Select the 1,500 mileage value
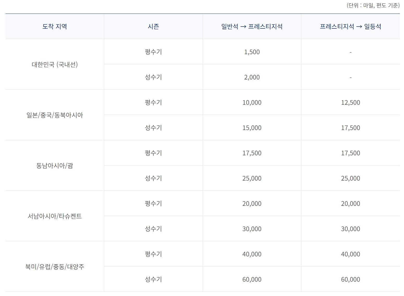 pos(252,52)
